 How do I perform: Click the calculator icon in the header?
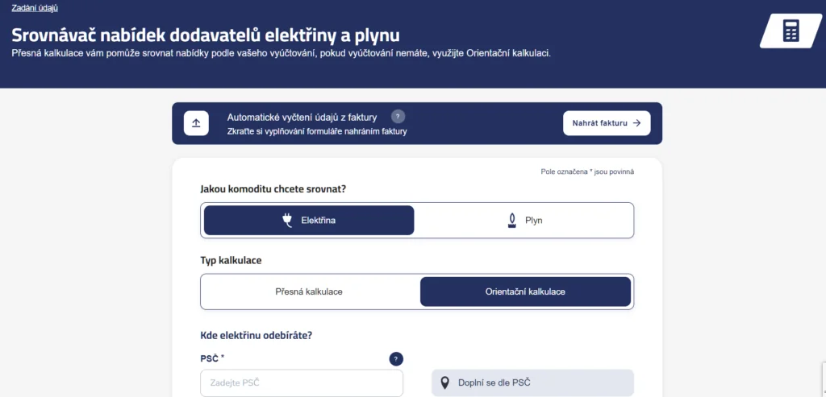click(x=791, y=31)
